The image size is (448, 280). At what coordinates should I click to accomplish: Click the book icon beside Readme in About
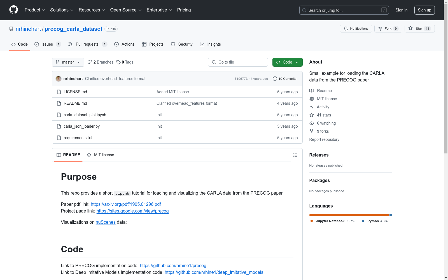click(x=312, y=91)
